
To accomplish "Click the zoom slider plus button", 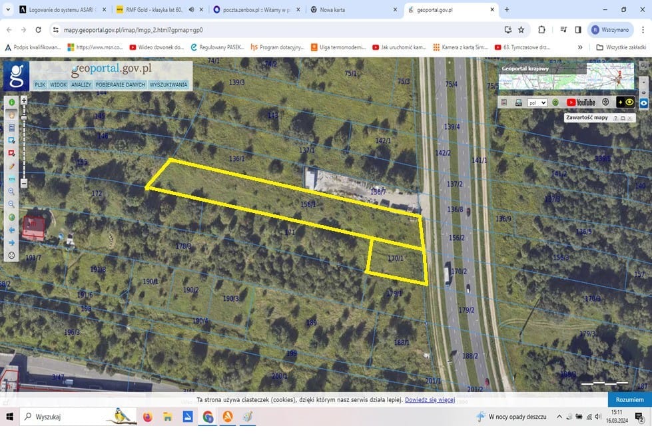I will point(24,101).
